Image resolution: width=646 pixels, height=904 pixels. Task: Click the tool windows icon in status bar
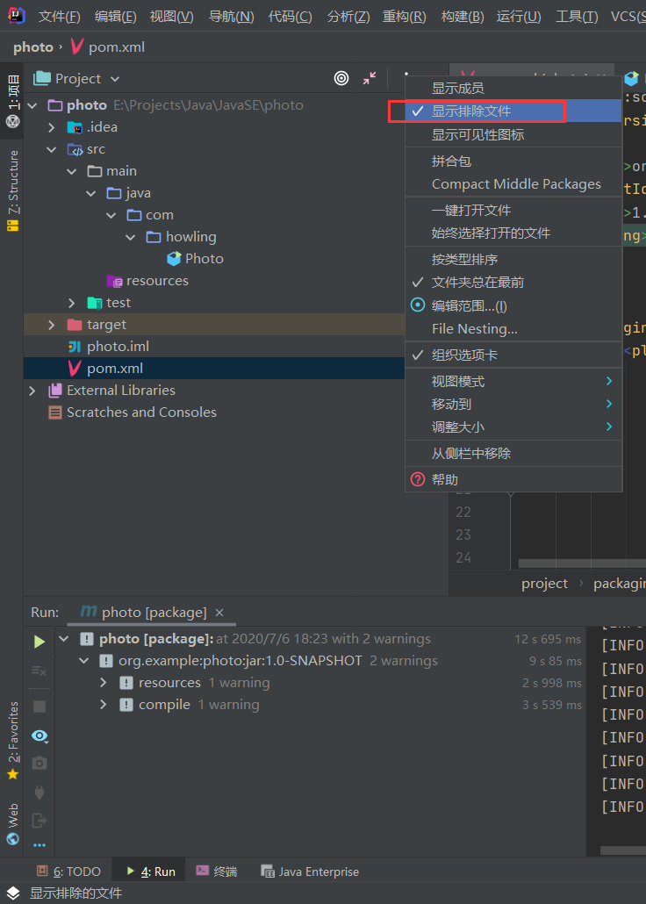pyautogui.click(x=12, y=893)
